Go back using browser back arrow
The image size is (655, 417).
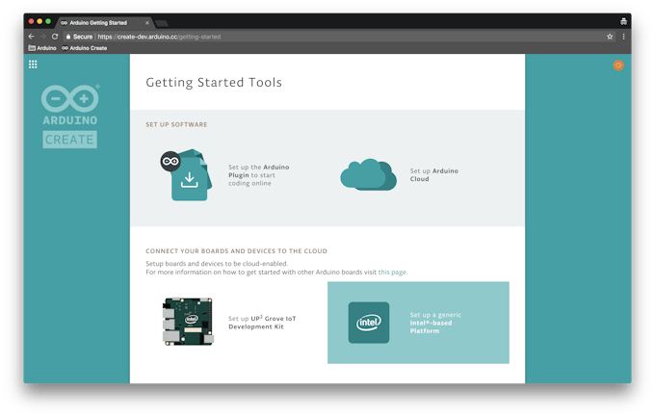click(32, 37)
